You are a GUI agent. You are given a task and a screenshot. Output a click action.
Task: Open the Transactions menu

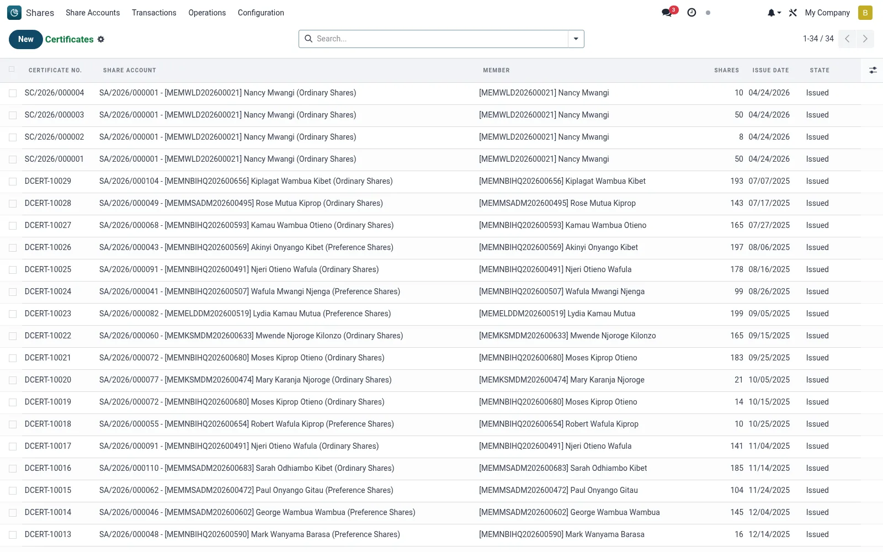[x=154, y=13]
